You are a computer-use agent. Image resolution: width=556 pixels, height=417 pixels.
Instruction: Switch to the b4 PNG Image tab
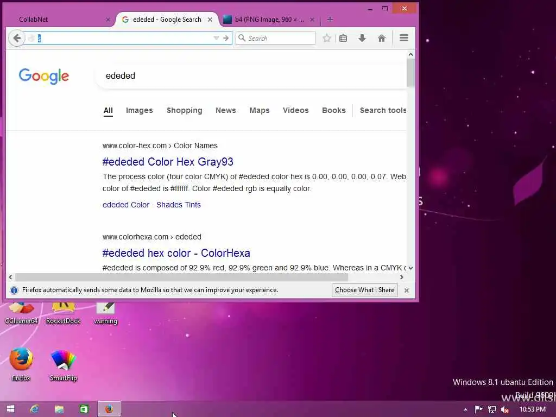tap(269, 20)
